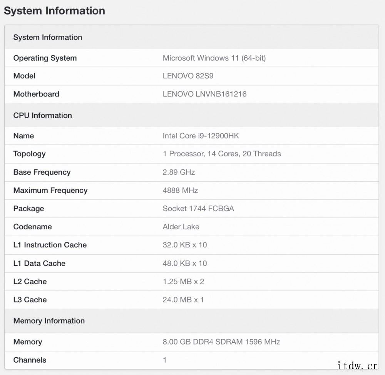Select the Codename row label
The height and width of the screenshot is (375, 385).
tap(33, 227)
